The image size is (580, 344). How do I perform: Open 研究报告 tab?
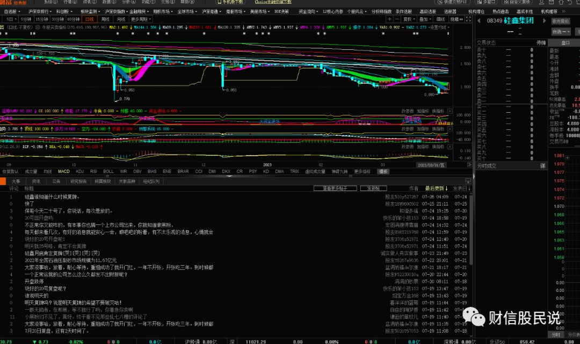[x=78, y=181]
